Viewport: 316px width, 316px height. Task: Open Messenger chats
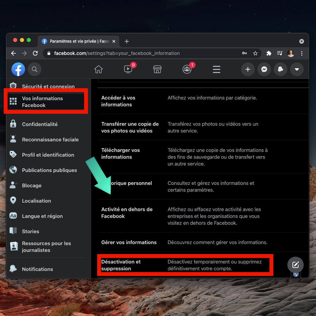(x=264, y=69)
